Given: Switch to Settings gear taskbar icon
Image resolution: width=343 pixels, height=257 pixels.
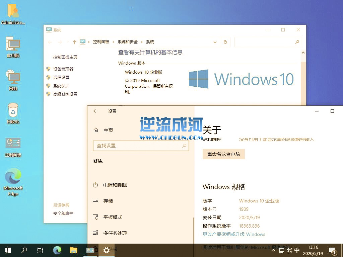Looking at the screenshot, I should (x=106, y=250).
